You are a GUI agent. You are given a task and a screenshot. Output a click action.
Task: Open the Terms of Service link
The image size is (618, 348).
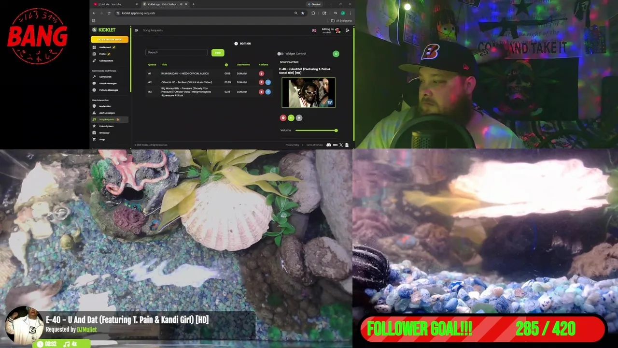coord(314,145)
